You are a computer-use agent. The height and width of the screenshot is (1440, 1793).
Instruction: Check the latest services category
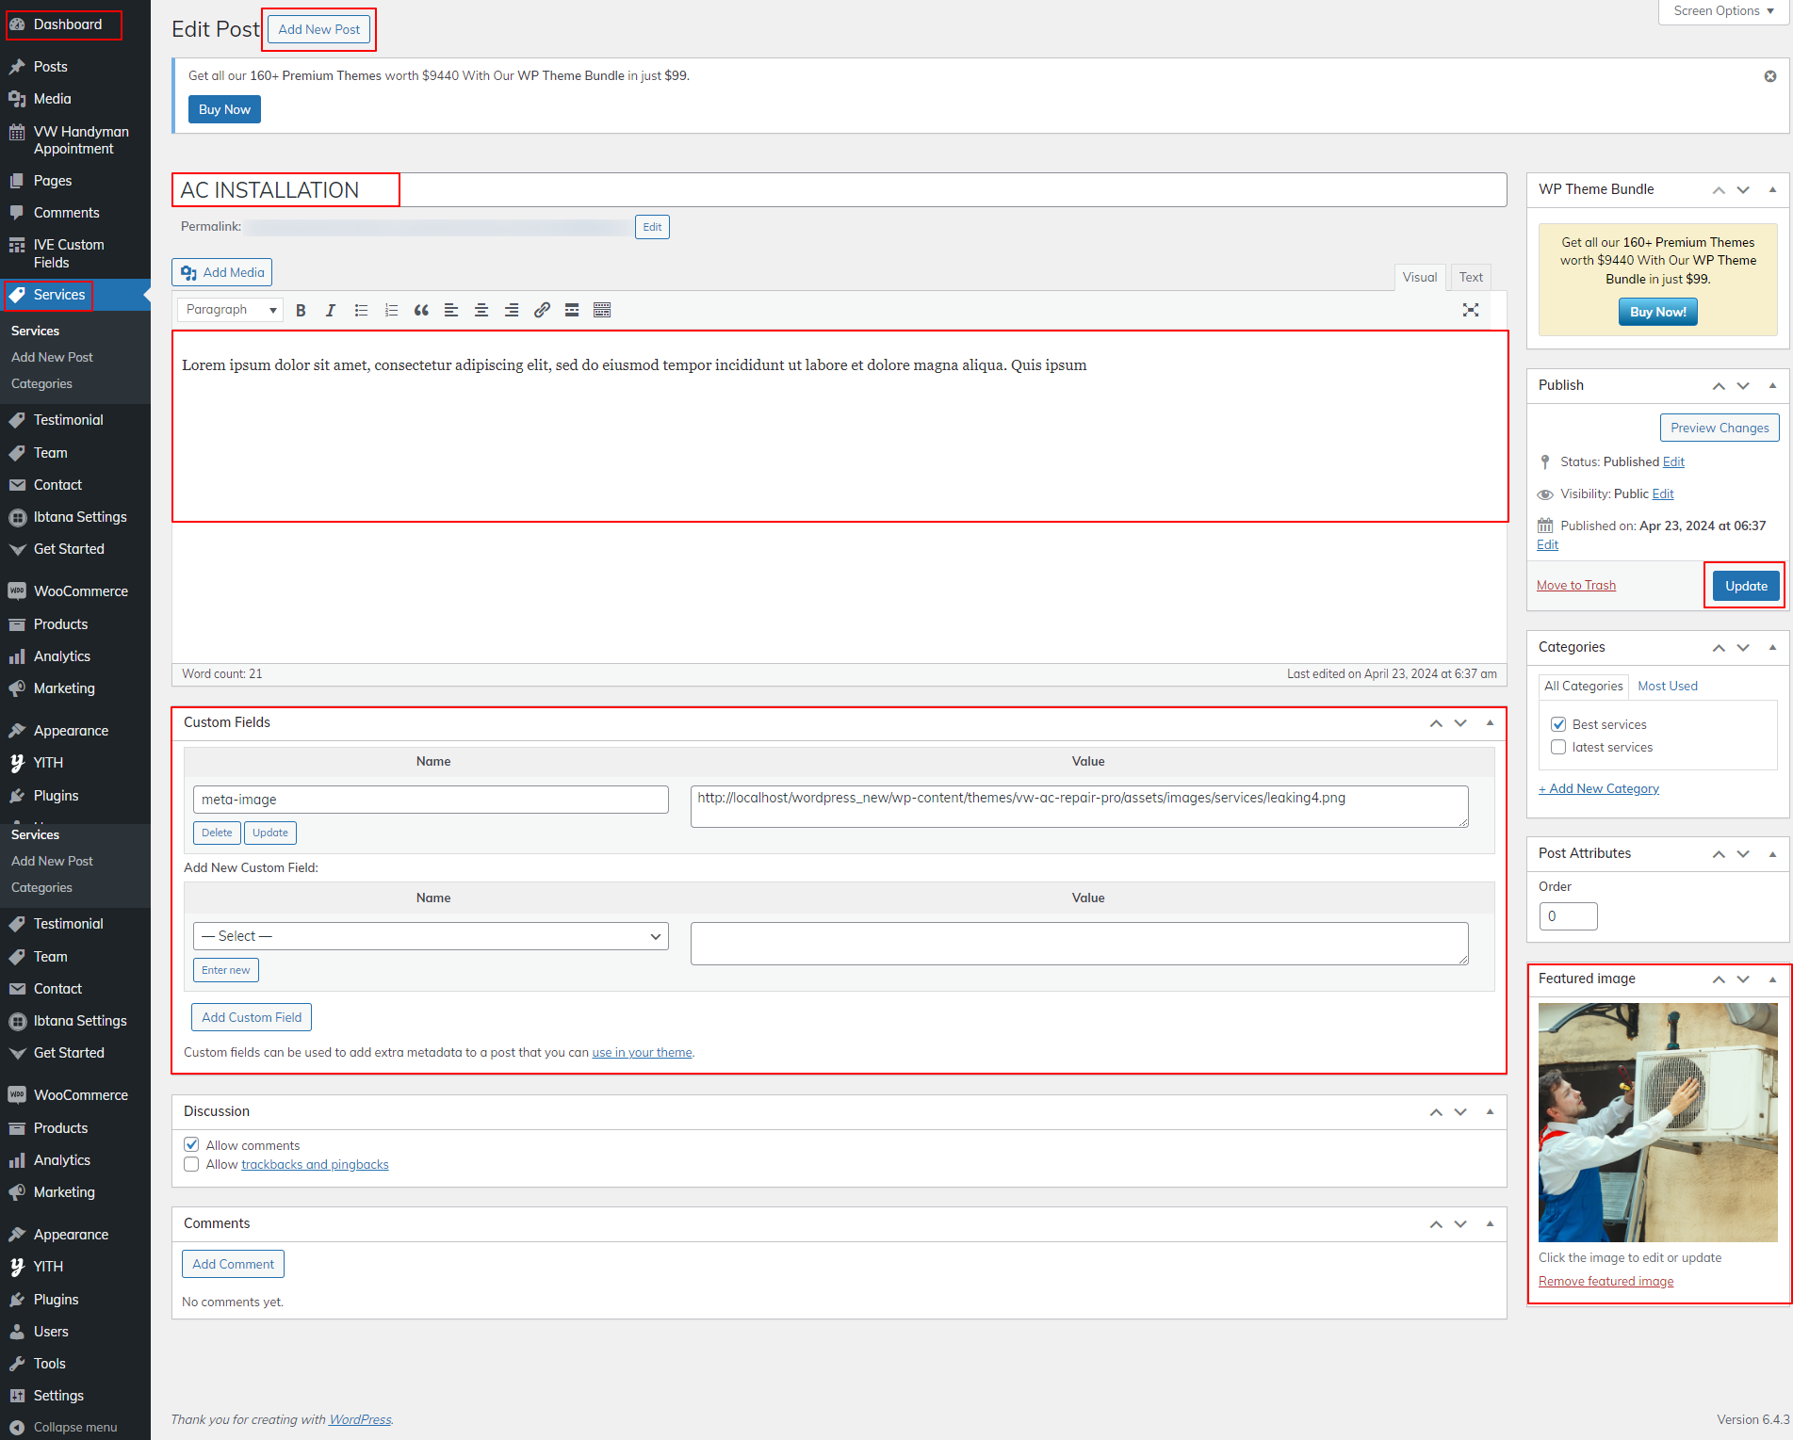tap(1558, 747)
